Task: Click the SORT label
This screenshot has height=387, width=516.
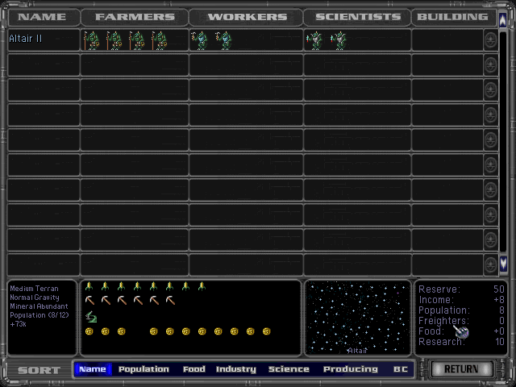Action: (40, 370)
